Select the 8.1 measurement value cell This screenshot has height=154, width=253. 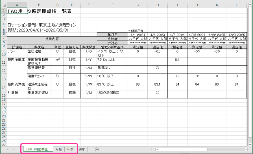177,60
